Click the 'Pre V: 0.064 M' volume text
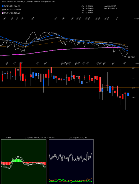139x184 pixels. pos(111,8)
